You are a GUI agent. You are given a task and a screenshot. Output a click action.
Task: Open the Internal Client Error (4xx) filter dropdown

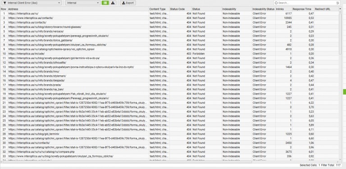tap(32, 3)
